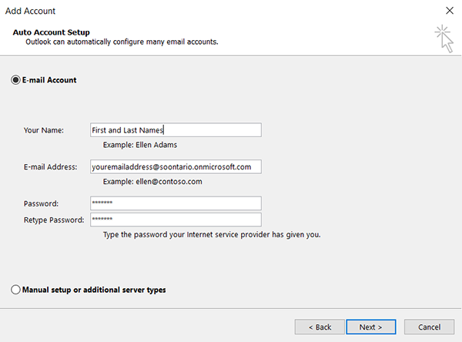Click the "E-mail Address:" label
The width and height of the screenshot is (462, 342).
[50, 166]
